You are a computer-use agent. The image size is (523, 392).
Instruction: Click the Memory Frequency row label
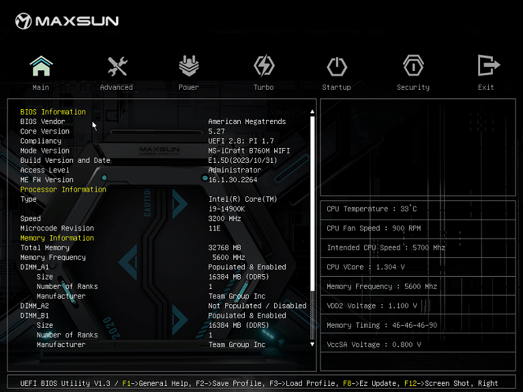(x=53, y=257)
